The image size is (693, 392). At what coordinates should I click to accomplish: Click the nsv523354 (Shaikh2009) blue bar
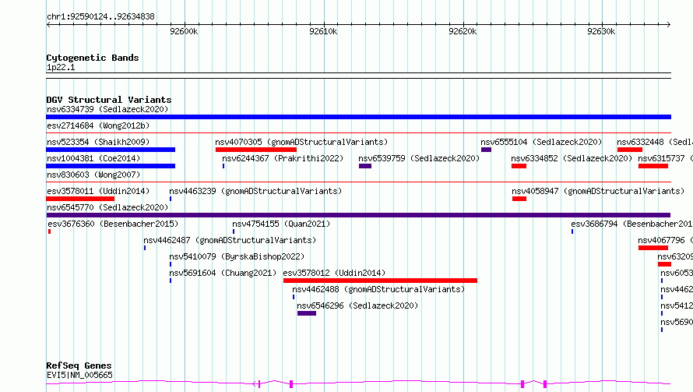pyautogui.click(x=111, y=150)
